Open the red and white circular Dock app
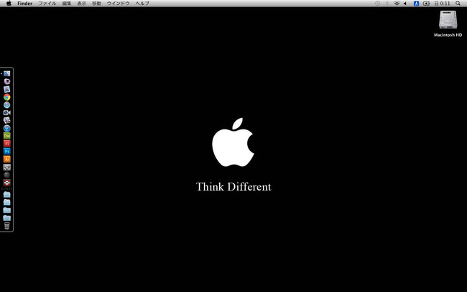The width and height of the screenshot is (467, 292). tap(7, 183)
